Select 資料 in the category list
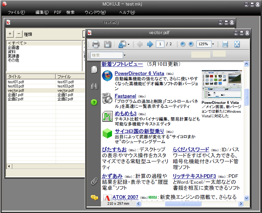This screenshot has height=213, width=262. click(x=44, y=52)
